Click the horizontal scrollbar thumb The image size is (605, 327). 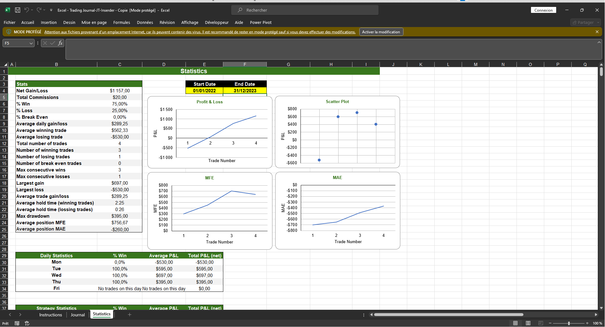tap(448, 315)
